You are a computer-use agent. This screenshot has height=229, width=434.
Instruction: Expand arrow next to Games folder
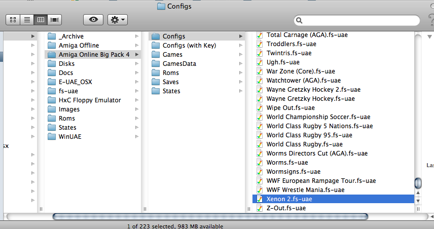tap(241, 55)
